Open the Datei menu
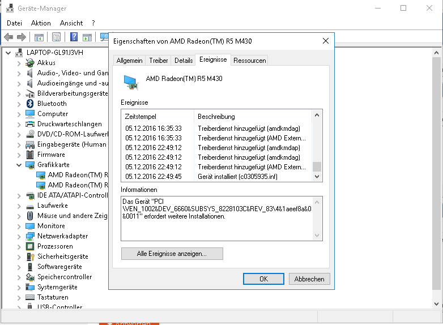443x325 pixels. click(14, 23)
